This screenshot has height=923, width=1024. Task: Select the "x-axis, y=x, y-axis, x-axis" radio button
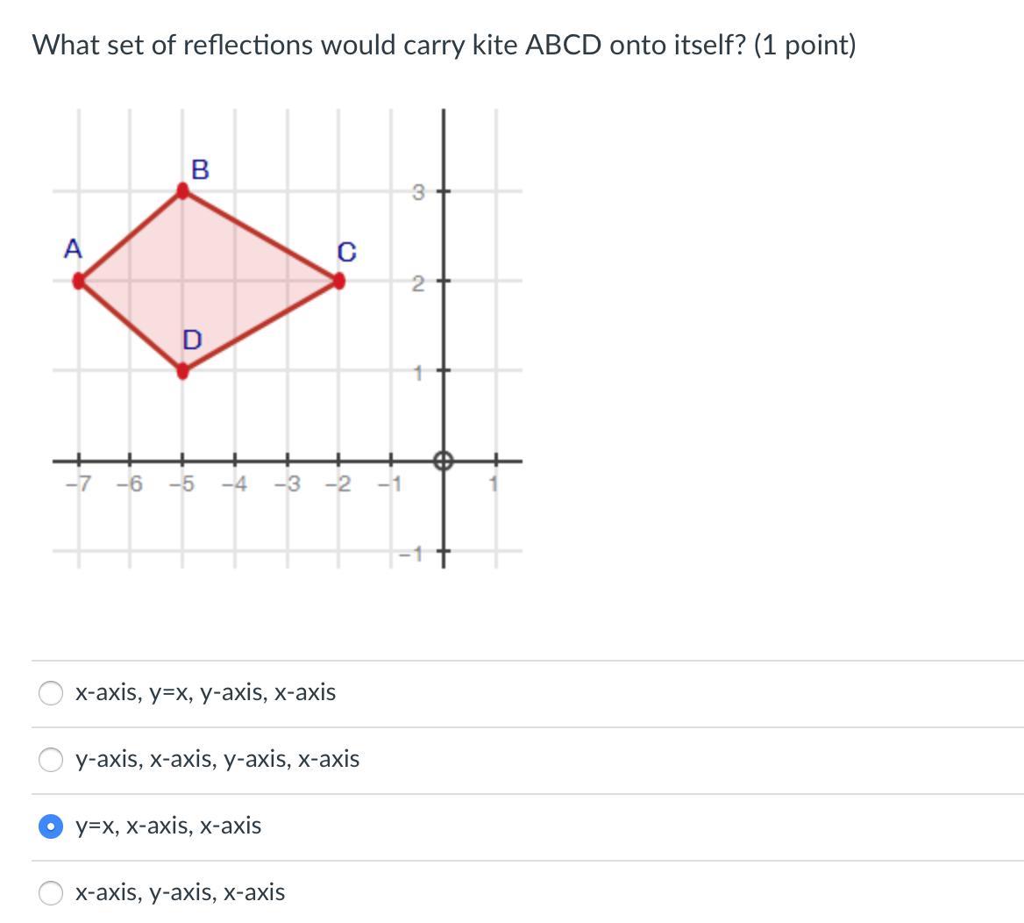pos(52,693)
